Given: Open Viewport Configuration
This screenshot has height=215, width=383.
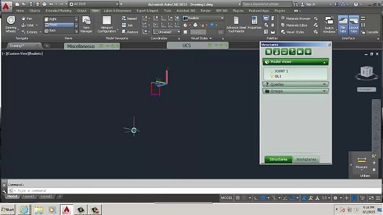Looking at the screenshot, I should coord(107,24).
